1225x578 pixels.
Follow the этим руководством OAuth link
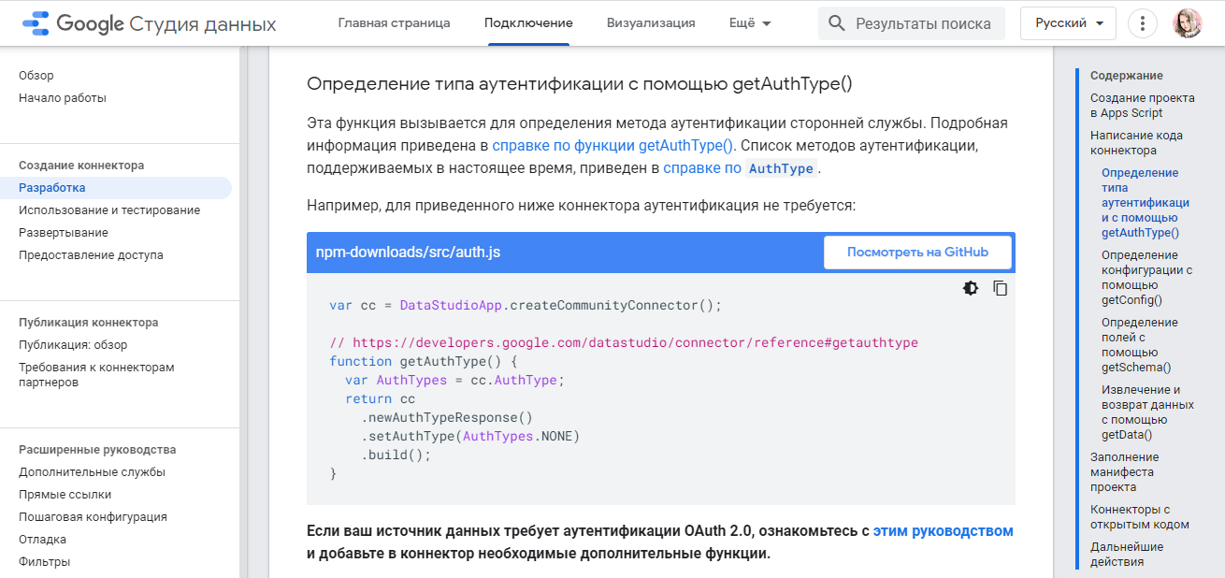click(943, 531)
